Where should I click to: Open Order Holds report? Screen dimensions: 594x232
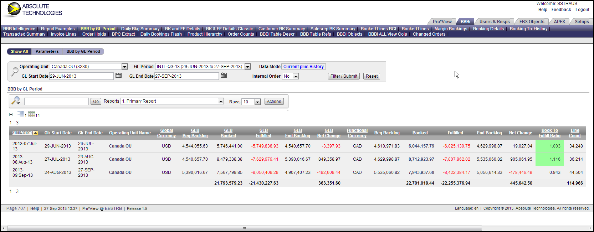pos(94,34)
